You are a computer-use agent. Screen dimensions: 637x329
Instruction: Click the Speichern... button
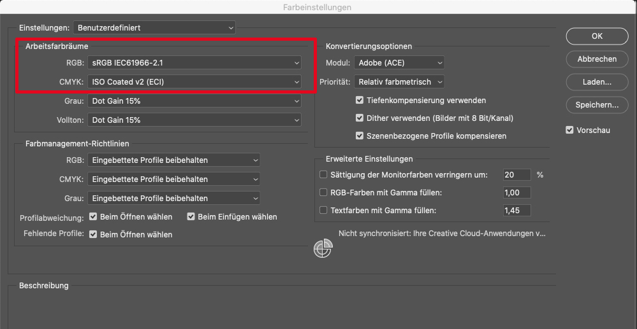tap(597, 105)
